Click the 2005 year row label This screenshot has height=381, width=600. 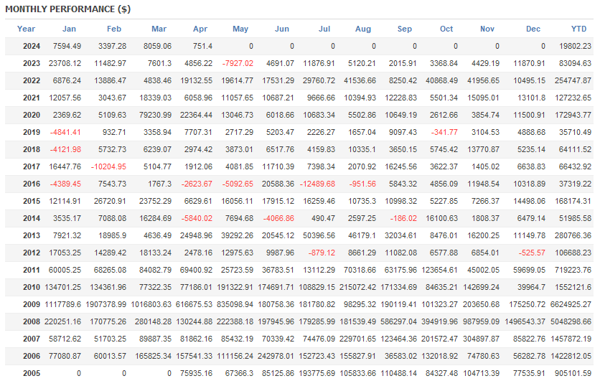(32, 373)
